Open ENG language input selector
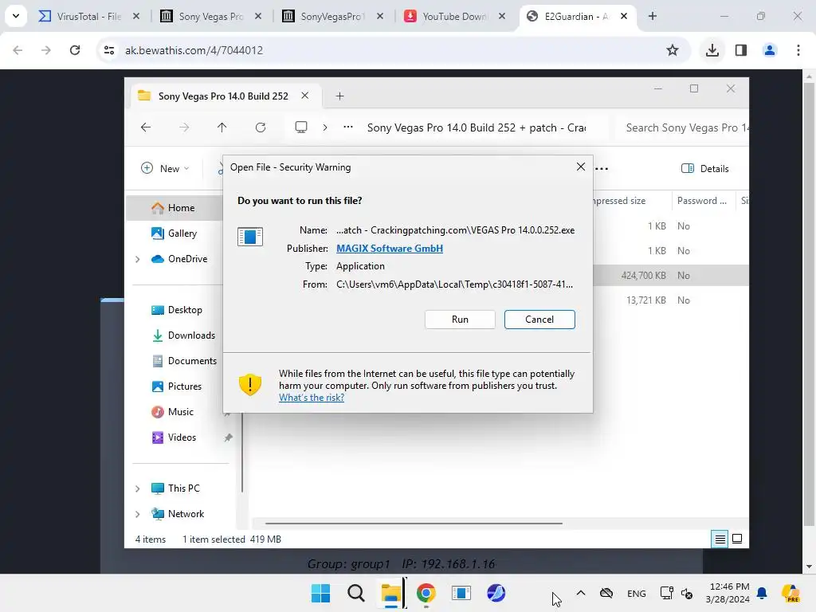 point(637,594)
